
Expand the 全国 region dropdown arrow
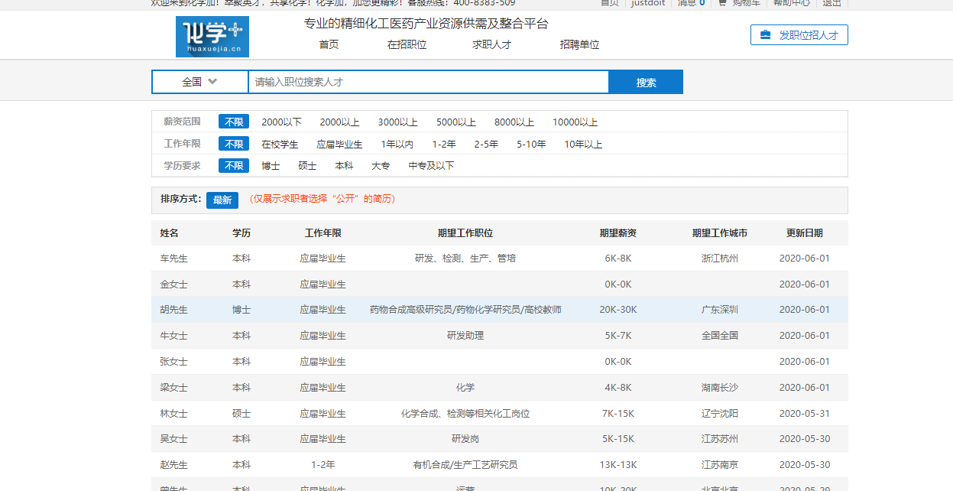pyautogui.click(x=212, y=82)
